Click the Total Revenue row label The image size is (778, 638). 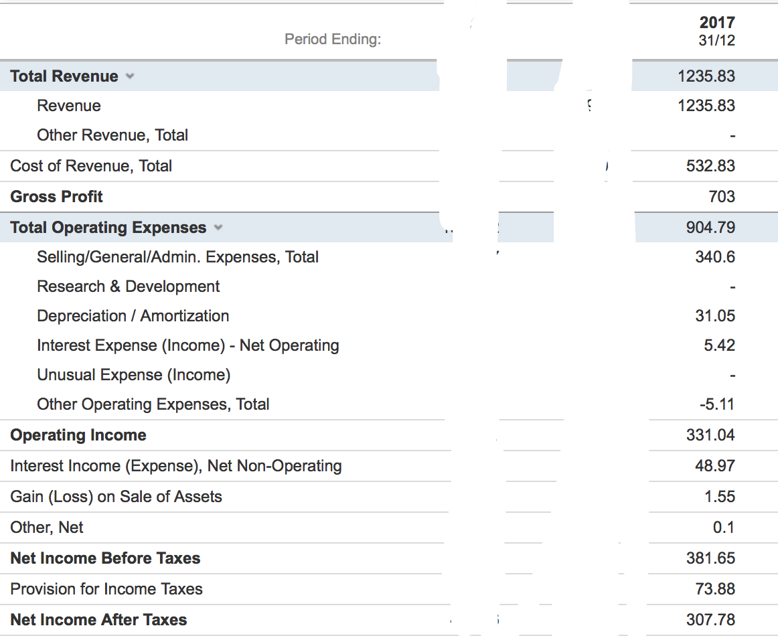pos(63,76)
